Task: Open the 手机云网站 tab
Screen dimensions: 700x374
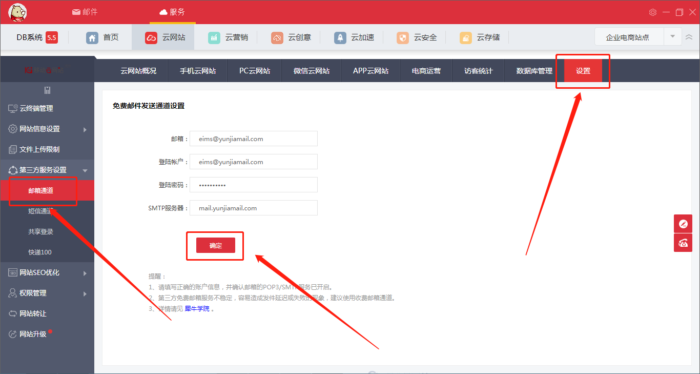Action: click(198, 71)
